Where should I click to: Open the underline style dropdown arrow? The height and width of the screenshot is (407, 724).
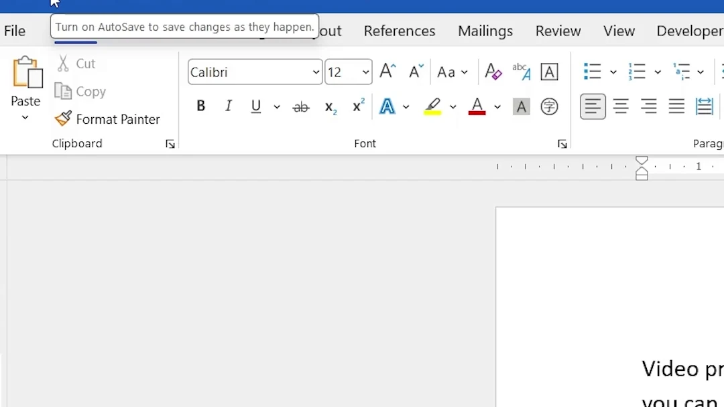coord(277,107)
